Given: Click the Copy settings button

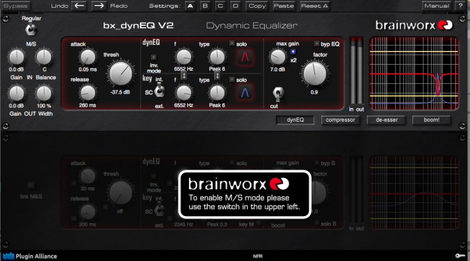Looking at the screenshot, I should coord(257,5).
